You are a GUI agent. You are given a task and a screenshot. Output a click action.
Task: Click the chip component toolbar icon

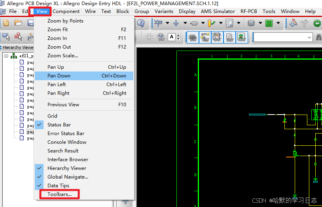251,23
